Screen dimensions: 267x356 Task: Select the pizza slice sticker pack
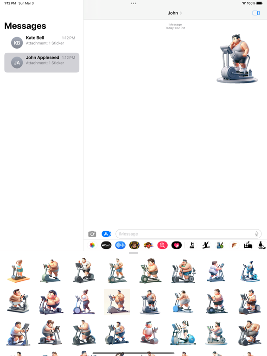pyautogui.click(x=234, y=245)
